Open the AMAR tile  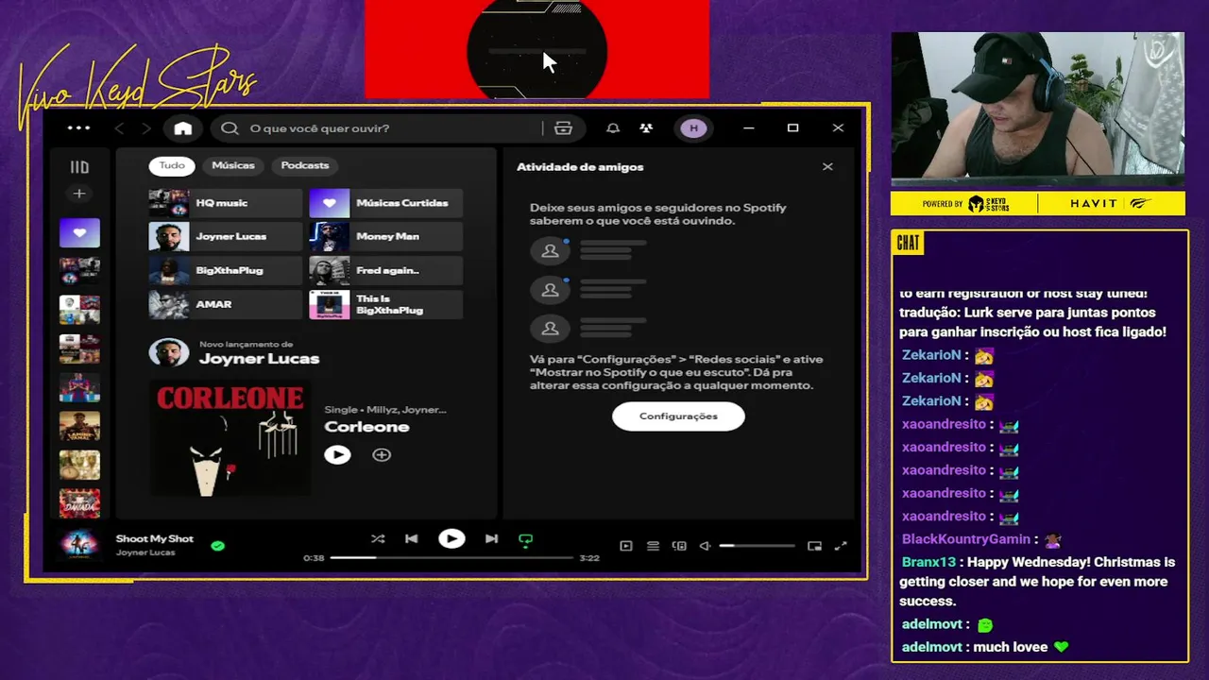pyautogui.click(x=225, y=305)
